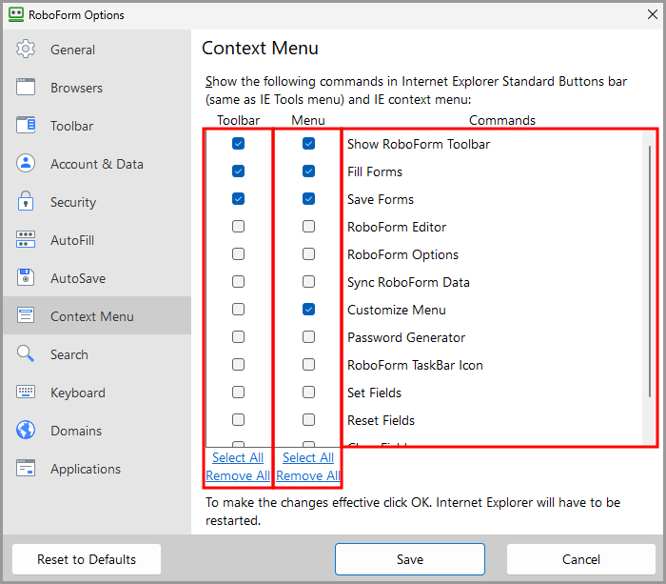Select the AutoFill section

[97, 239]
